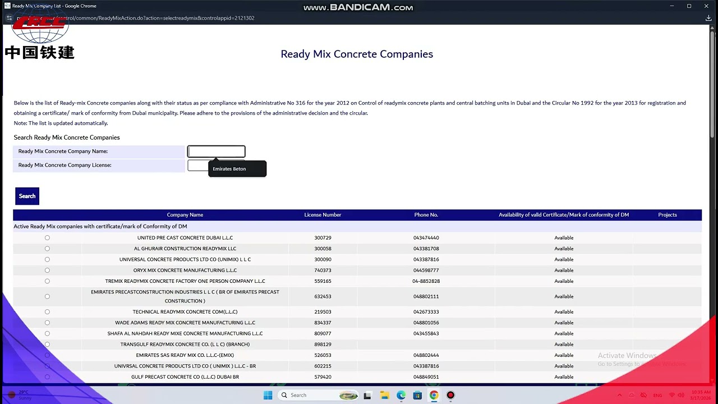Click phone number 044598777
718x404 pixels.
click(x=426, y=270)
